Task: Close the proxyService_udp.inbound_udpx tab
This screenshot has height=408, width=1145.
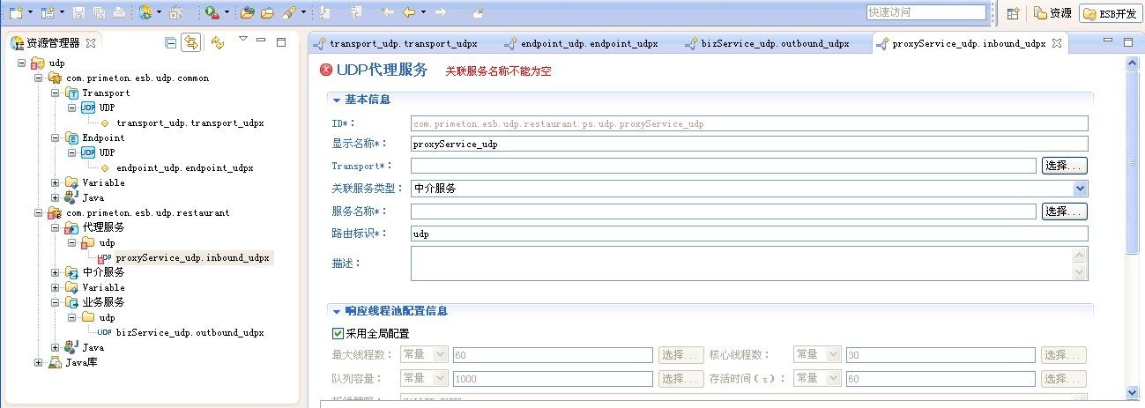Action: click(1058, 42)
